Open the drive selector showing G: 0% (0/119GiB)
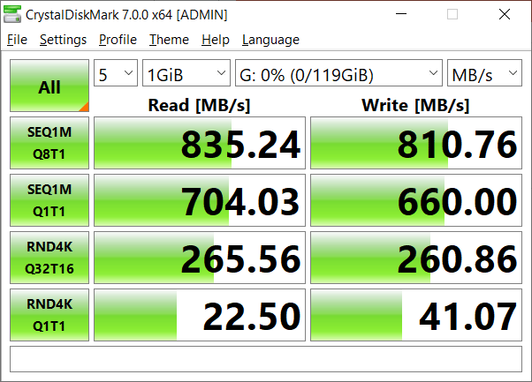532x382 pixels. coord(338,73)
